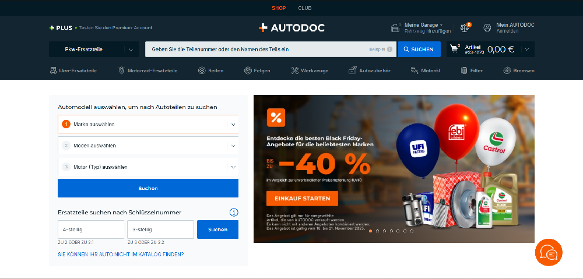Click the Schlüsselnummer info icon
Screen dimensions: 583x279
(x=234, y=213)
